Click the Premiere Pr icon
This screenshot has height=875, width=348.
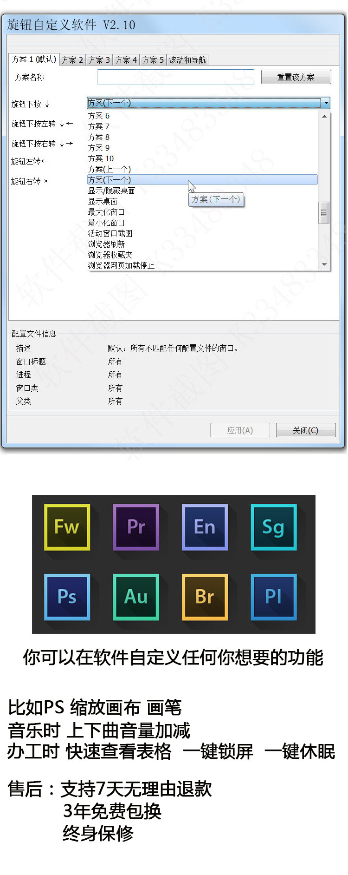tap(136, 527)
